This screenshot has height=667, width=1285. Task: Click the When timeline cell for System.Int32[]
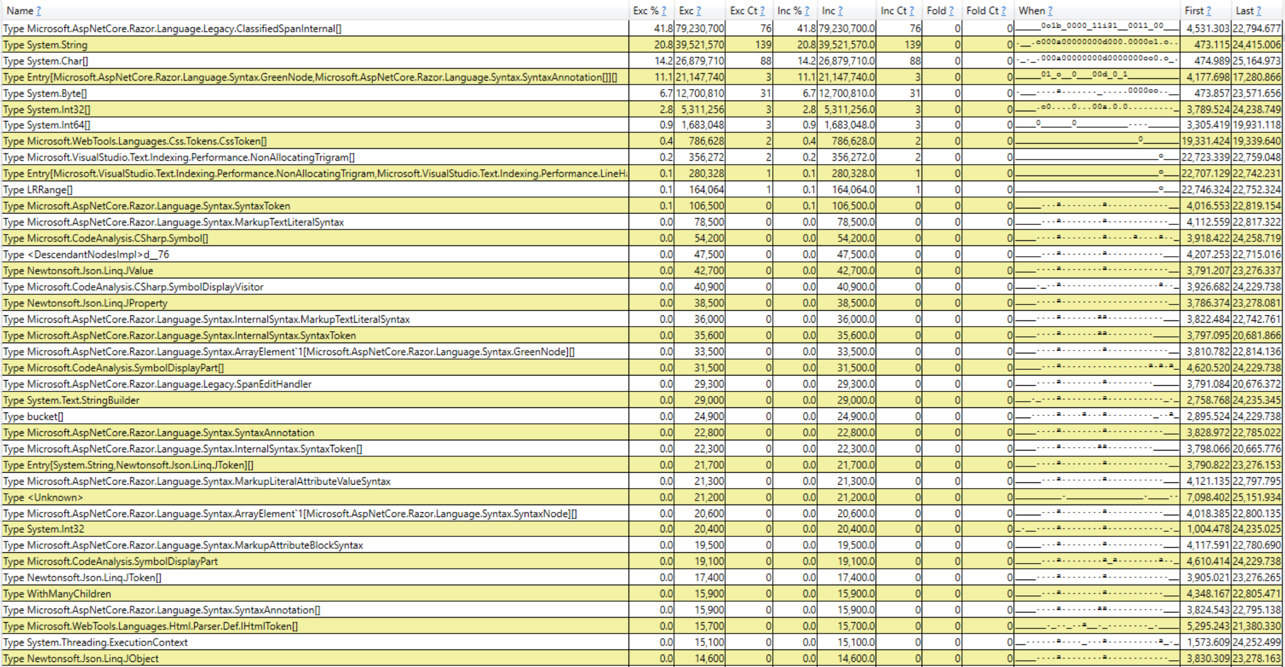(1096, 109)
